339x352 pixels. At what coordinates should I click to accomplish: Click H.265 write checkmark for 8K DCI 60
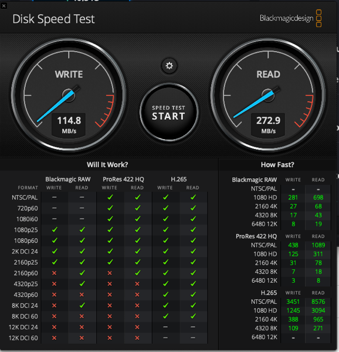click(x=165, y=316)
